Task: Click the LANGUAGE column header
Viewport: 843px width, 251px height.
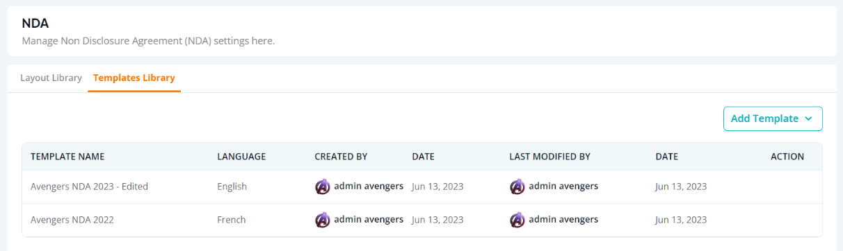Action: pos(241,157)
